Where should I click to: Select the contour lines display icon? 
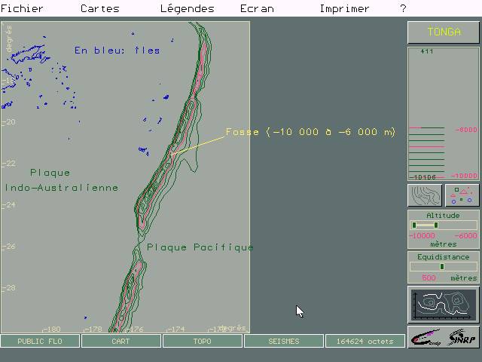[425, 195]
